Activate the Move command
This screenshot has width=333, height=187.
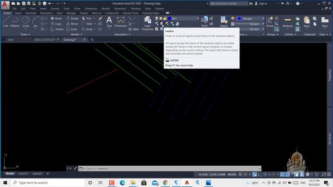56,19
